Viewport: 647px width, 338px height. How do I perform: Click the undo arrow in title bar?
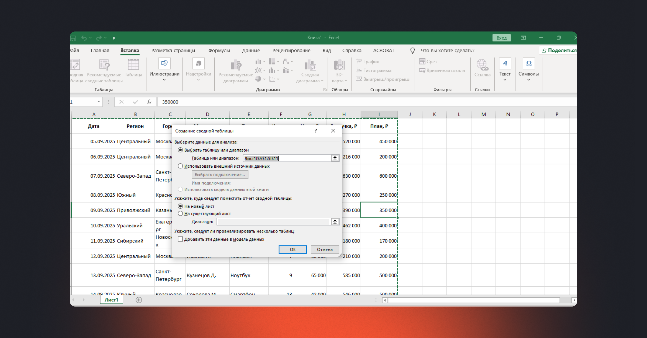[84, 38]
